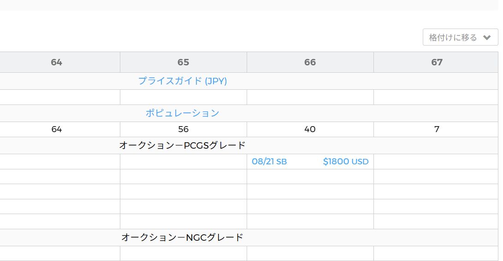The width and height of the screenshot is (503, 261).
Task: Click population value 64 in ポピュレーション row
Action: 57,129
